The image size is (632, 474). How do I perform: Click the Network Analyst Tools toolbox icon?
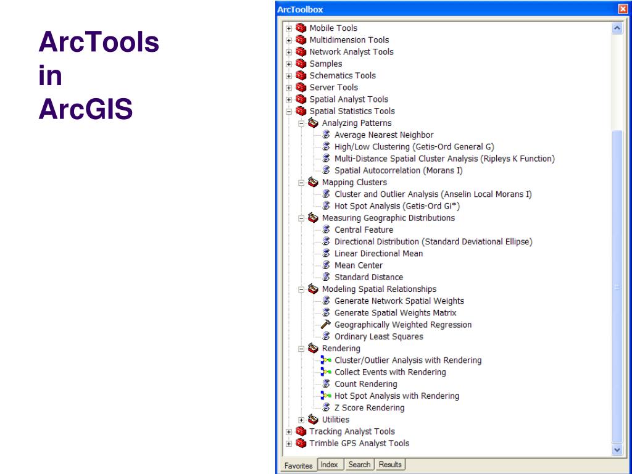click(301, 52)
